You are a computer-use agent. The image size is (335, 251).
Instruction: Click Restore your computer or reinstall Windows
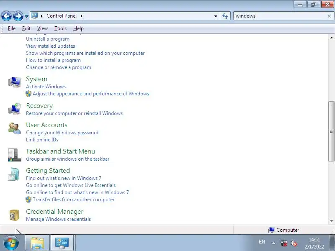pos(75,113)
